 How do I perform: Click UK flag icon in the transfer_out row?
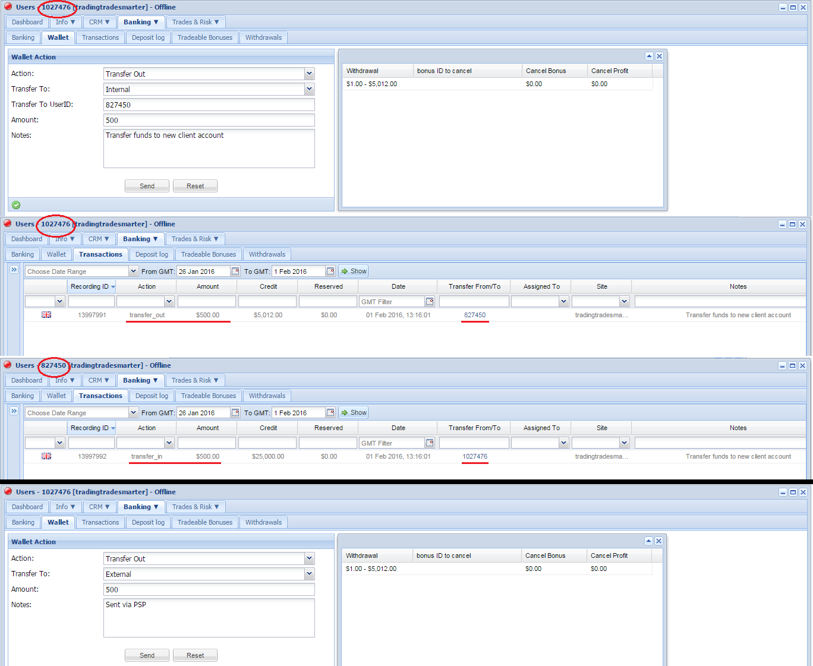point(46,315)
